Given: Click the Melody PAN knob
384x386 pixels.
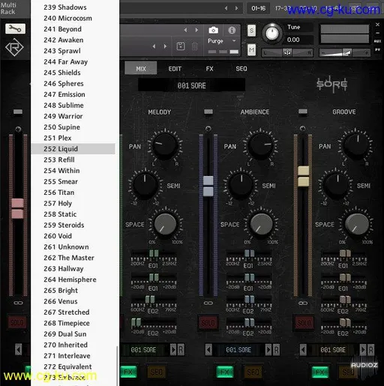Looking at the screenshot, I should [165, 145].
